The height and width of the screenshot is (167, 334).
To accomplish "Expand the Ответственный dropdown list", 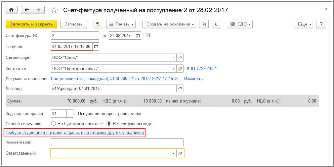I will 173,153.
